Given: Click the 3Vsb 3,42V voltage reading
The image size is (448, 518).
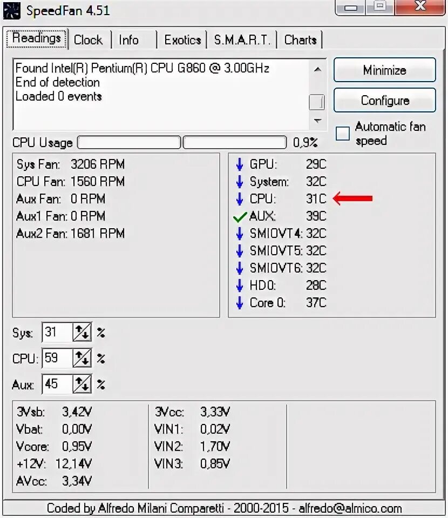Looking at the screenshot, I should (54, 412).
